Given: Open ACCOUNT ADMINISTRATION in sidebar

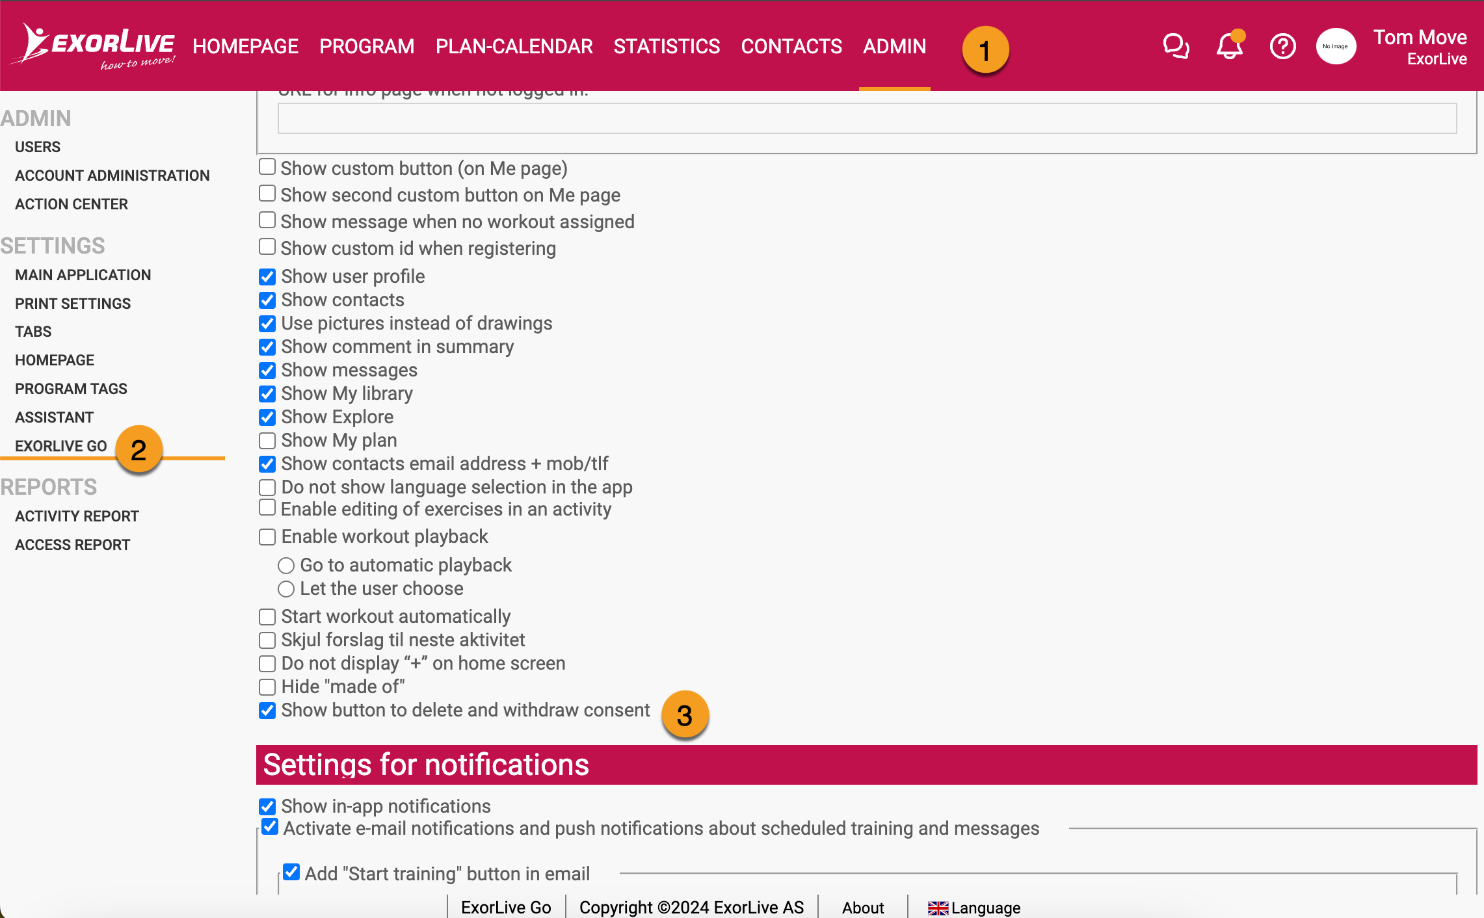Looking at the screenshot, I should click(x=112, y=176).
